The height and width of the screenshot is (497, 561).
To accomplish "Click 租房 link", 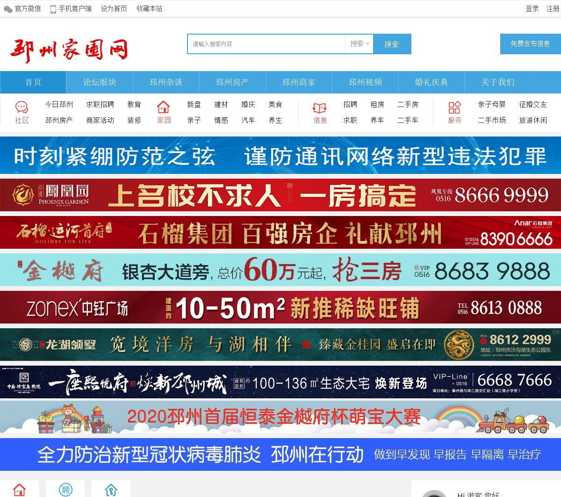I will tap(377, 104).
